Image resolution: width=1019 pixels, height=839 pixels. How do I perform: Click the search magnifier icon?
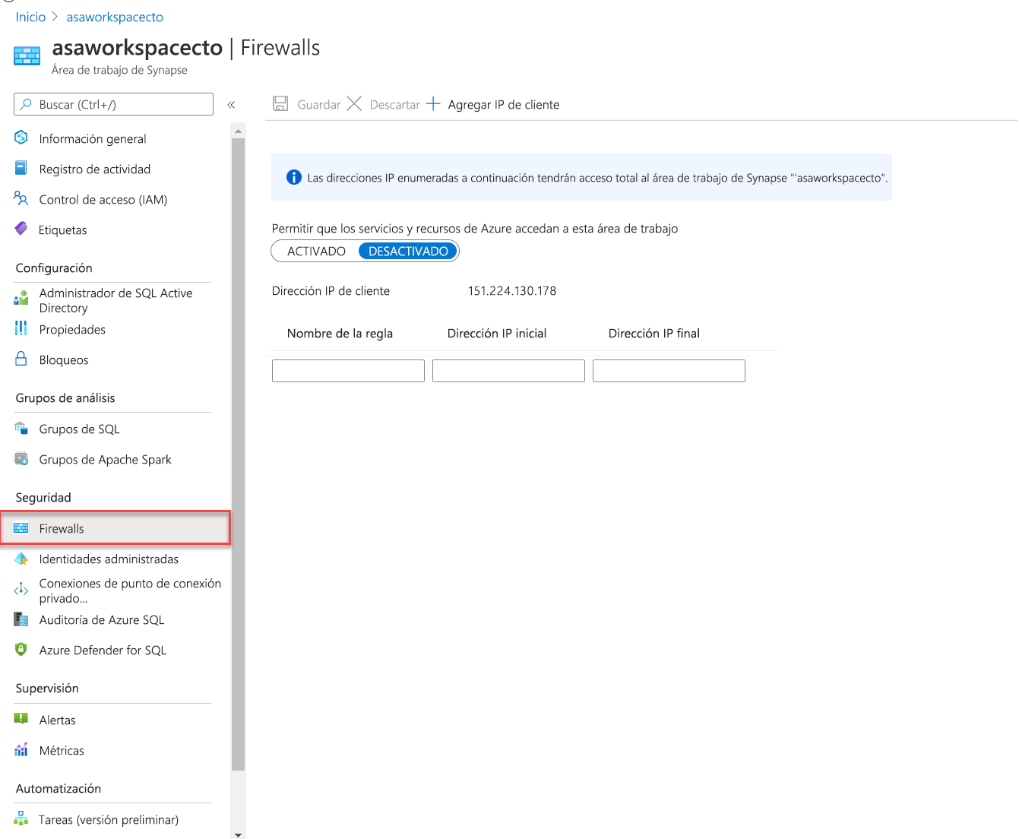coord(27,104)
